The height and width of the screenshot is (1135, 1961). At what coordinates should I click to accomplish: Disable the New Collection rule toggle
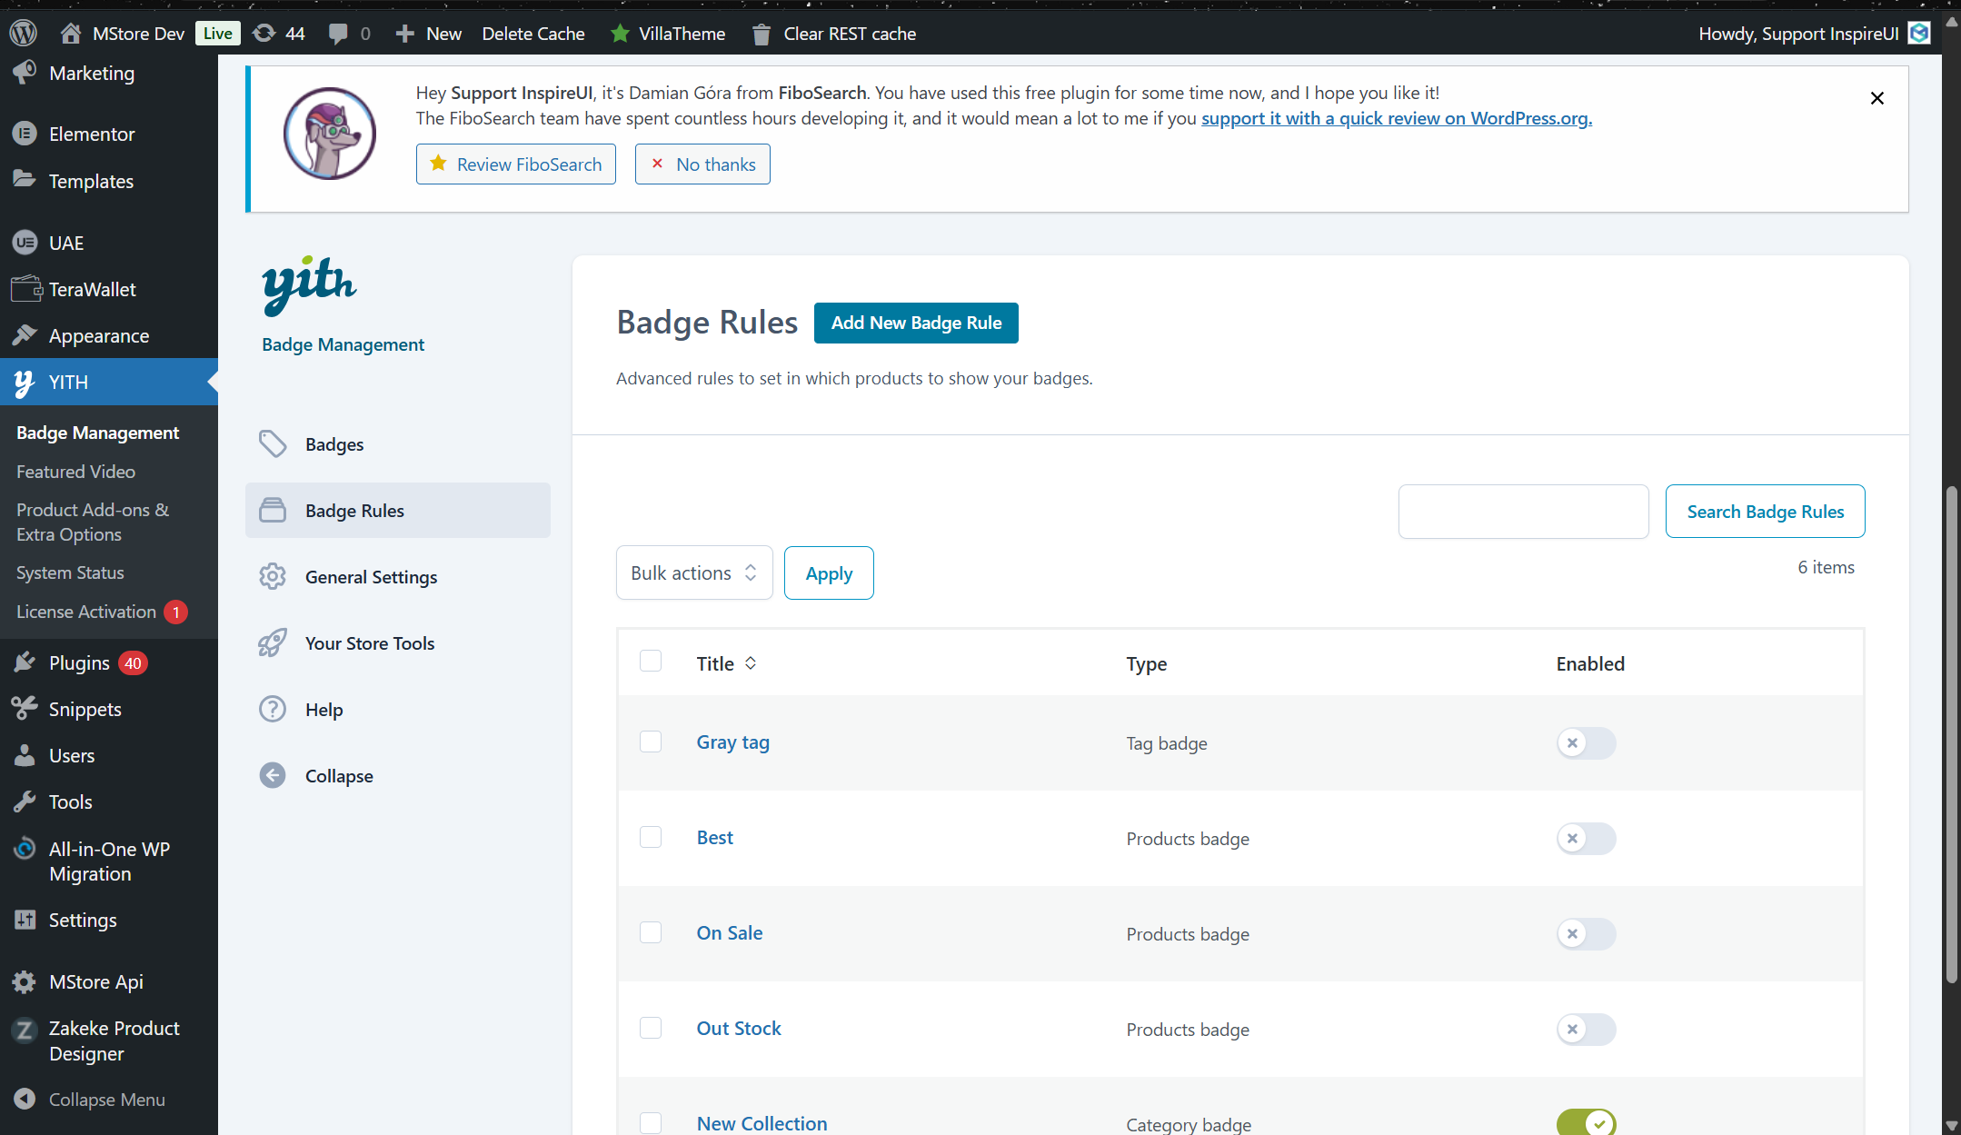(x=1586, y=1123)
